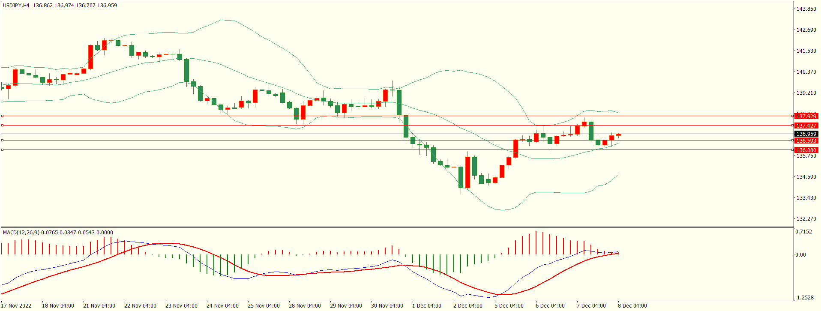The height and width of the screenshot is (311, 821).
Task: Select the 137.427 red price level tag
Action: (806, 126)
